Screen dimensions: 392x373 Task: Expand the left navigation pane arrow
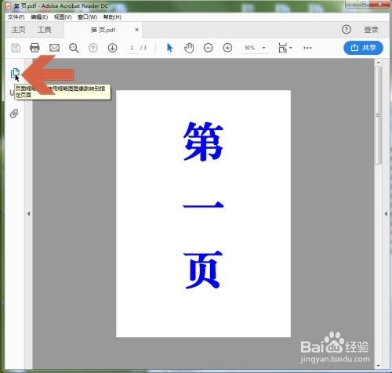28,214
